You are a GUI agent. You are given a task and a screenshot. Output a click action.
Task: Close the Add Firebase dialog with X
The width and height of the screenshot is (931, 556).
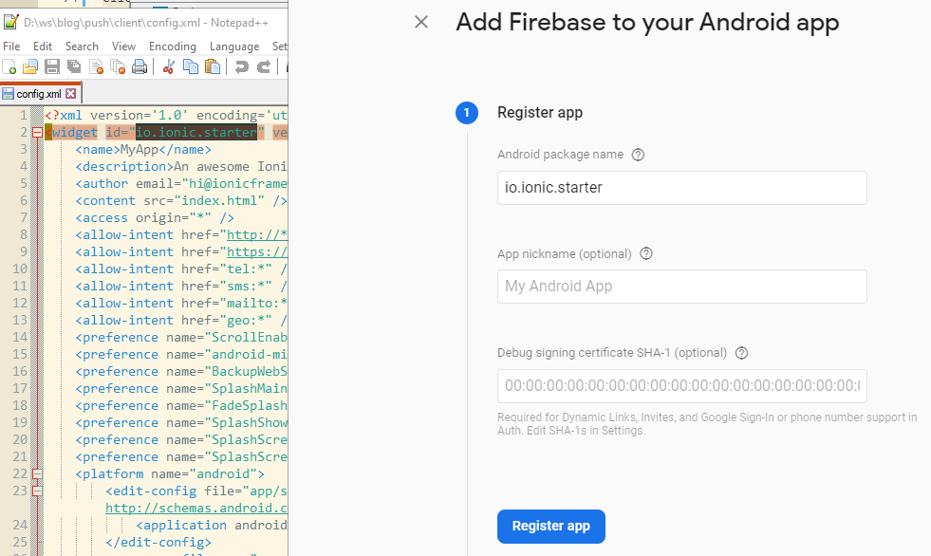point(421,22)
